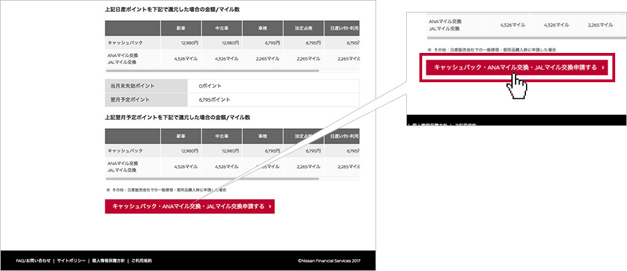Click 中古車 header in the 翌月予定ポイント table
Viewport: 627px width, 271px height.
(222, 137)
